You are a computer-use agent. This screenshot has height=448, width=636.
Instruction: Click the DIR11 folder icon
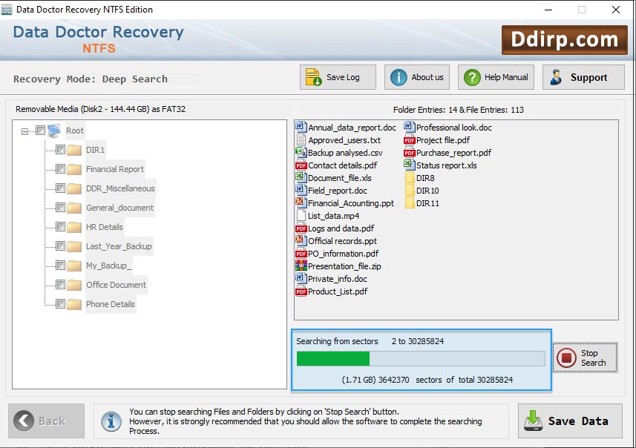[410, 202]
